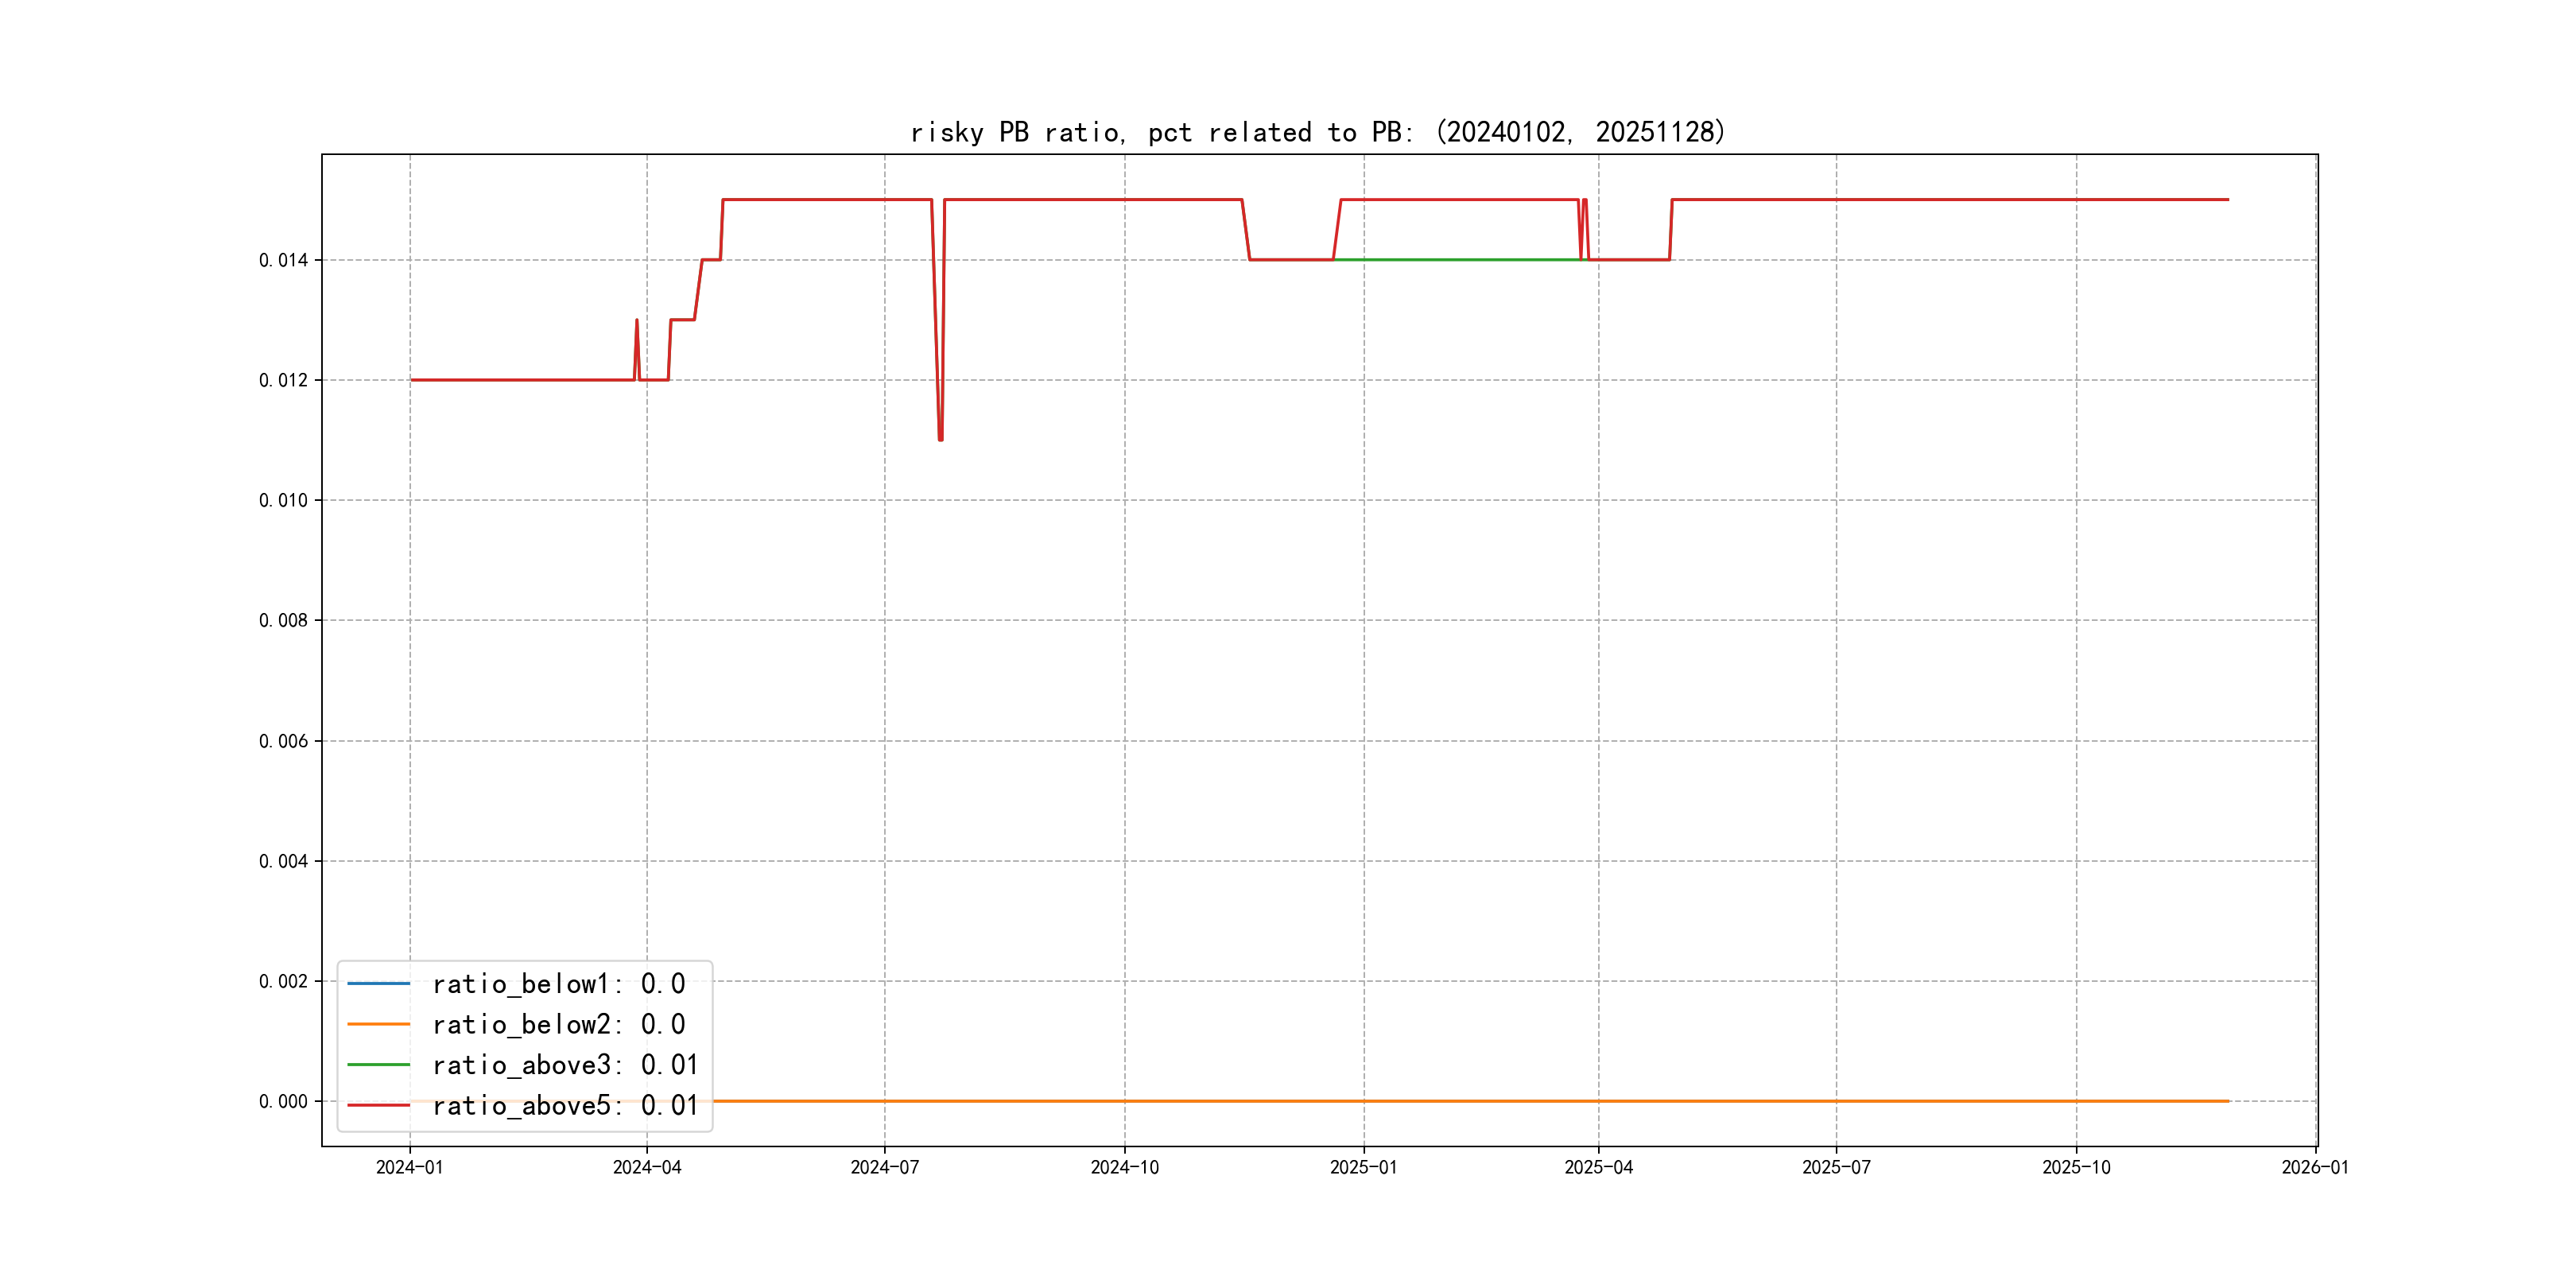Select the 'ratio_below1: 0.0' legend label
The image size is (2576, 1288).
558,984
